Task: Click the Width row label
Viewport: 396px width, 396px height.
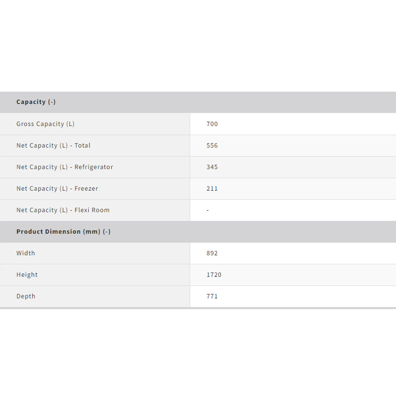Action: click(x=26, y=253)
